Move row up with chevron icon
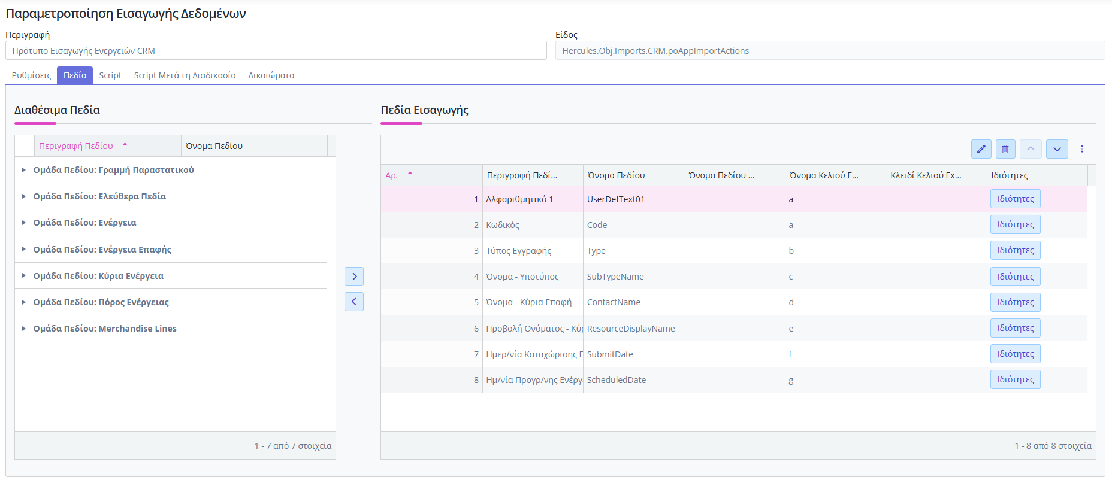 pos(1031,149)
